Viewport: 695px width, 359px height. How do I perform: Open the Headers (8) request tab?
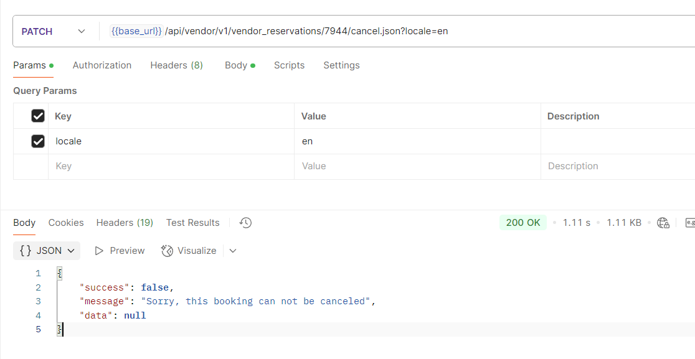[x=176, y=65]
